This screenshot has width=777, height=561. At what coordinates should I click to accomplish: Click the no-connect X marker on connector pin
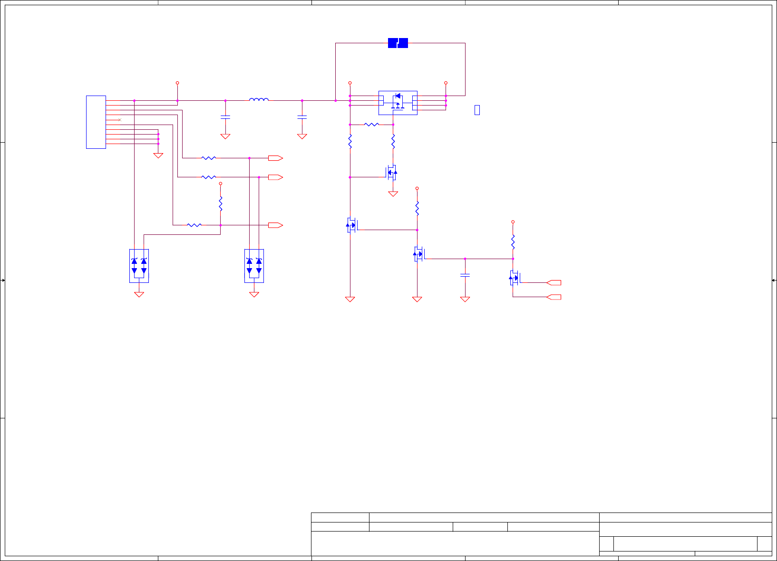(x=120, y=120)
